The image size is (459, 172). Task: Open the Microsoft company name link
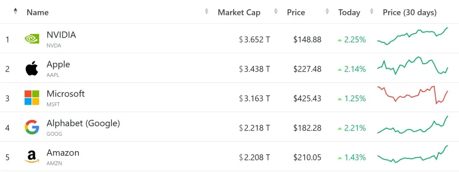(66, 94)
